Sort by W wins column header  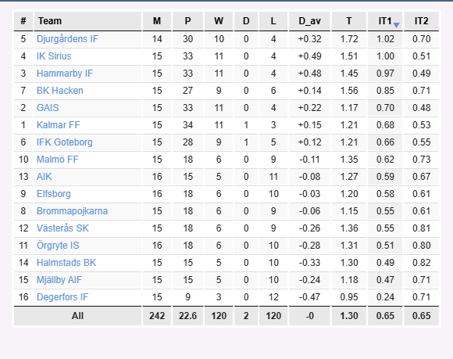(219, 21)
